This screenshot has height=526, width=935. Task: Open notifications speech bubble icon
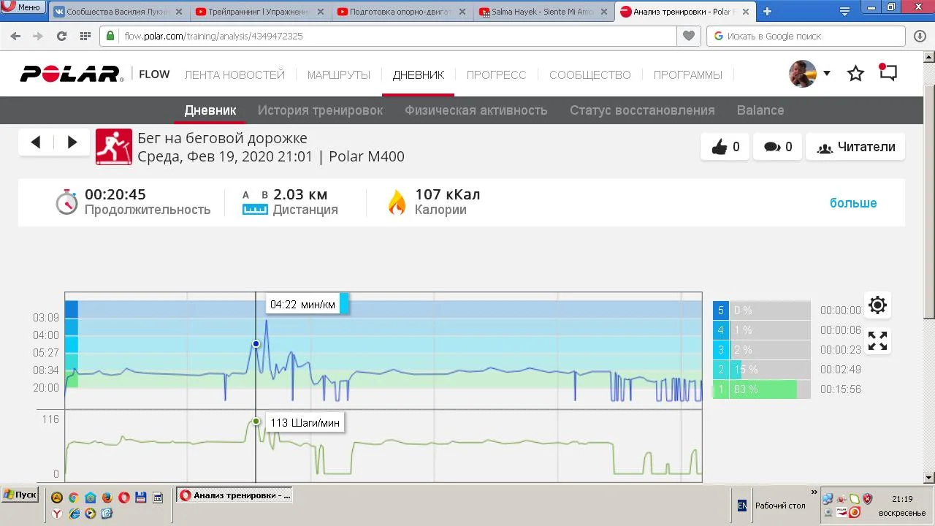pyautogui.click(x=888, y=73)
